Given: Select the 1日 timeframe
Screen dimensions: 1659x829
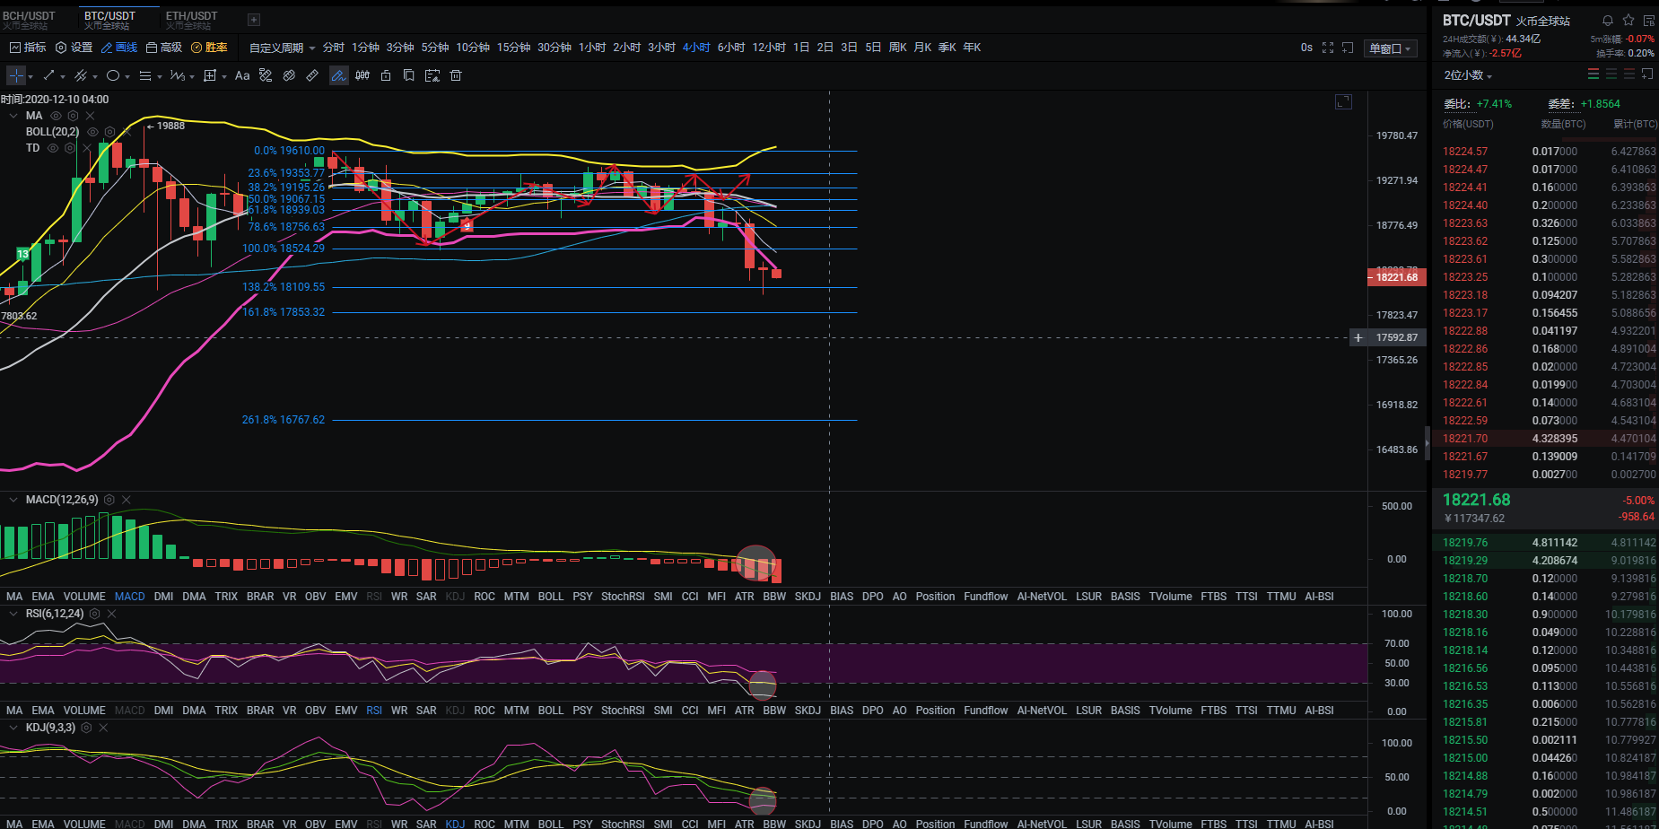Looking at the screenshot, I should click(801, 48).
